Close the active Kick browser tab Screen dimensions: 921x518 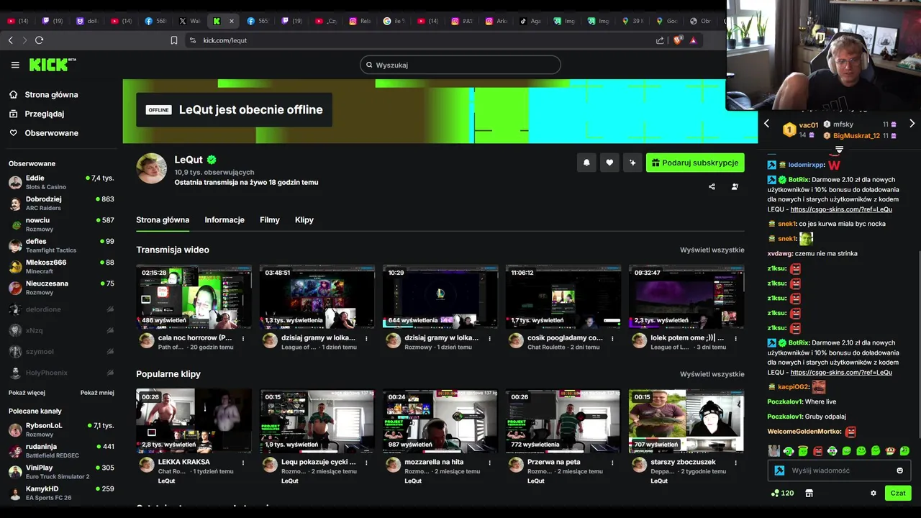coord(231,21)
